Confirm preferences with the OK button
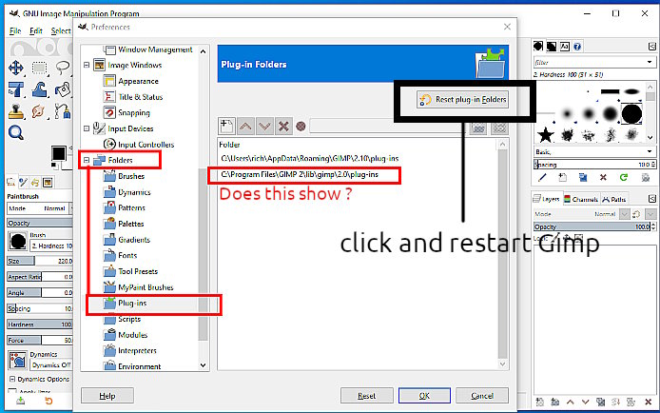This screenshot has width=660, height=413. tap(424, 396)
